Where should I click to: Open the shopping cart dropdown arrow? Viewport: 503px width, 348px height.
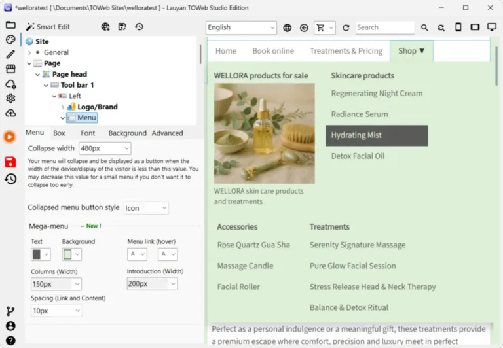331,28
